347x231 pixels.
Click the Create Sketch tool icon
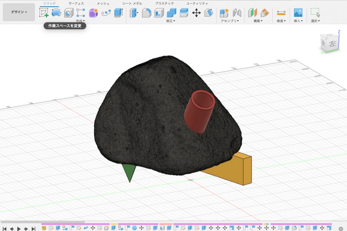(x=44, y=13)
